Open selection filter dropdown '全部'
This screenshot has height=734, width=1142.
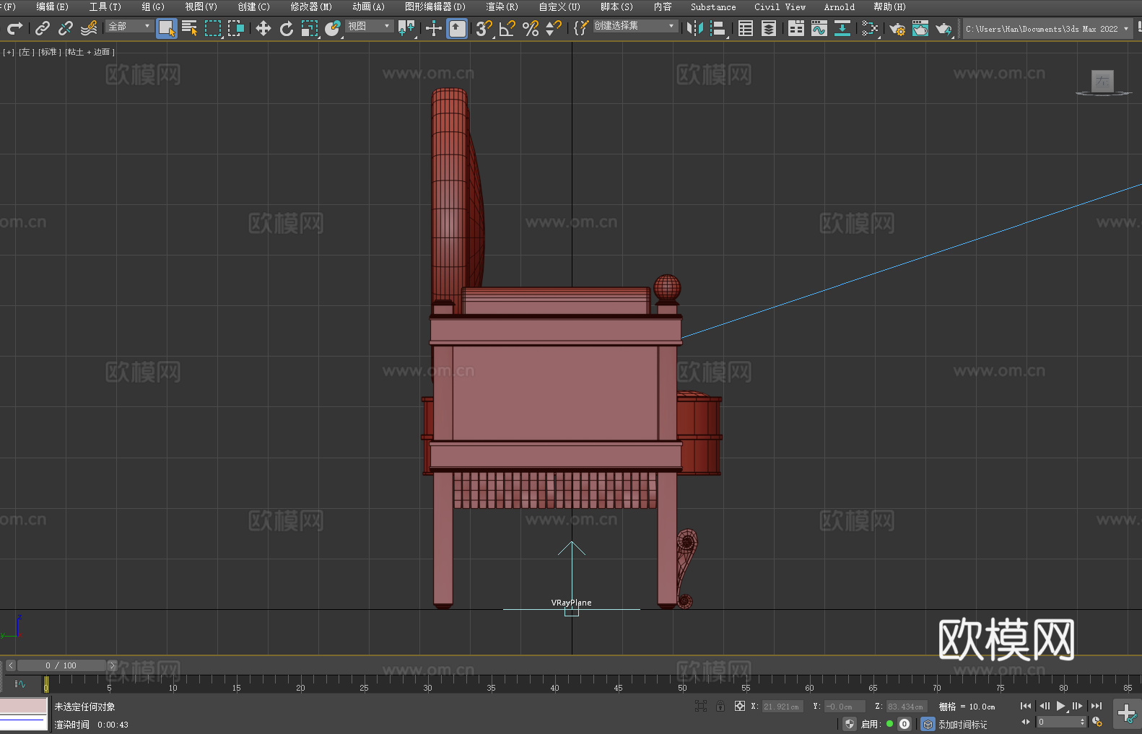click(129, 26)
